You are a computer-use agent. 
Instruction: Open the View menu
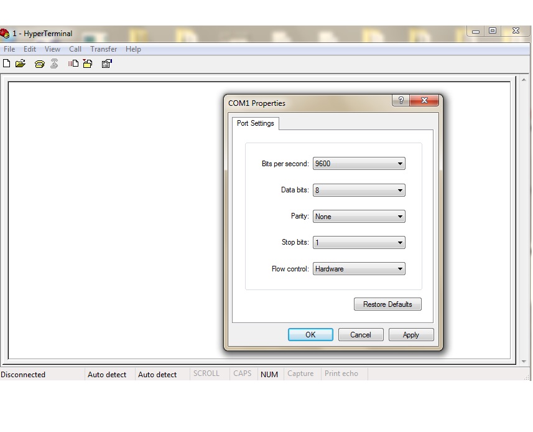tap(52, 49)
